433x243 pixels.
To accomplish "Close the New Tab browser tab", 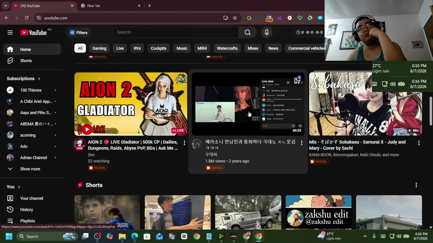I will 139,6.
